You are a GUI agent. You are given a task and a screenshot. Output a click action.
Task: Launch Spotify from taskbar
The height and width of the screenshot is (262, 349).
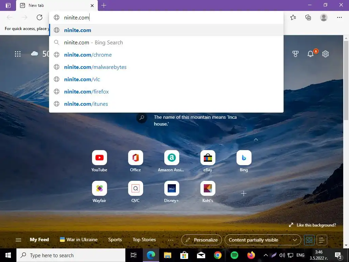pos(234,255)
